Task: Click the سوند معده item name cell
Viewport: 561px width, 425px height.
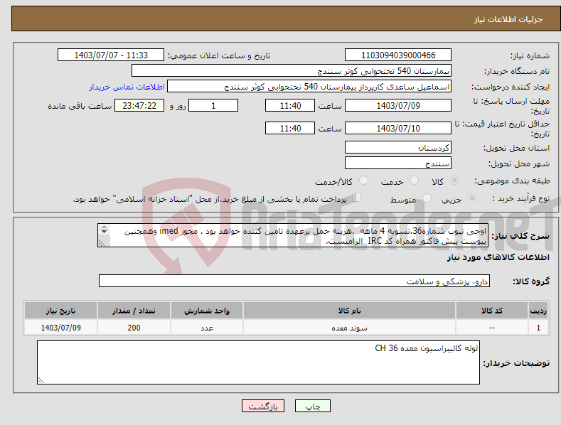Action: (349, 328)
